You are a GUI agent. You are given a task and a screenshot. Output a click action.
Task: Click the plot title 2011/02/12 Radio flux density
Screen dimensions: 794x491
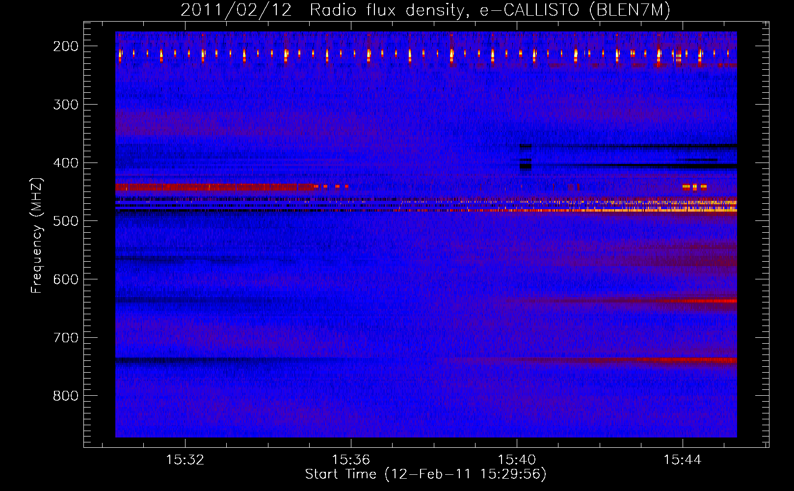(x=425, y=10)
